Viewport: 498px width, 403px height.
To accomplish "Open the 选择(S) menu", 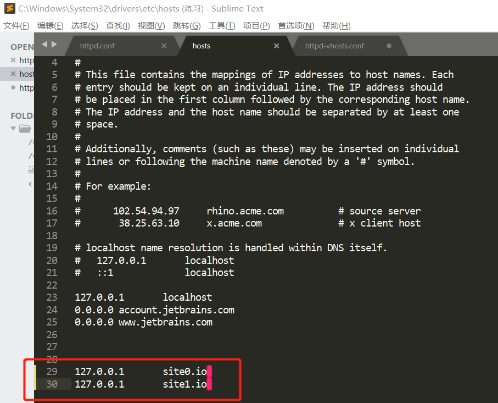I will pos(85,26).
